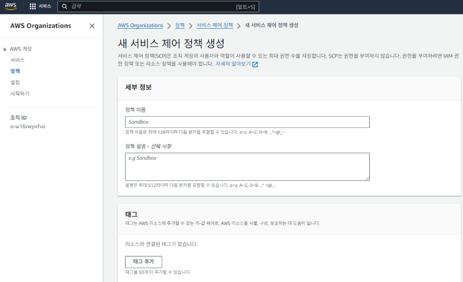Click the 리소스와 연결된 태그가 없습니다 text

pos(162,244)
